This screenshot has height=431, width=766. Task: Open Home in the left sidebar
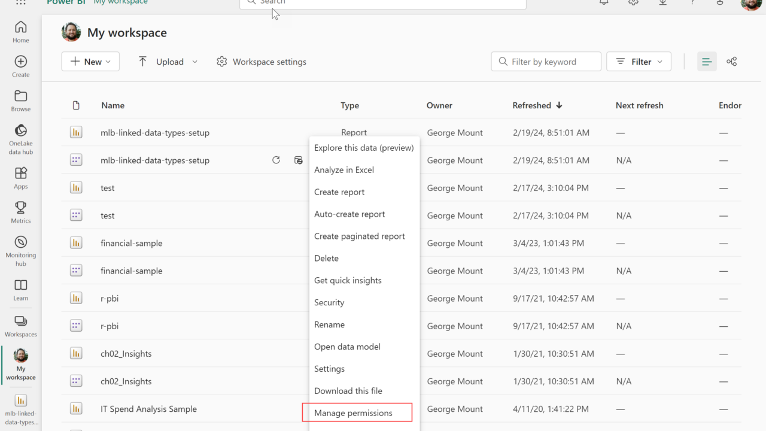coord(20,32)
